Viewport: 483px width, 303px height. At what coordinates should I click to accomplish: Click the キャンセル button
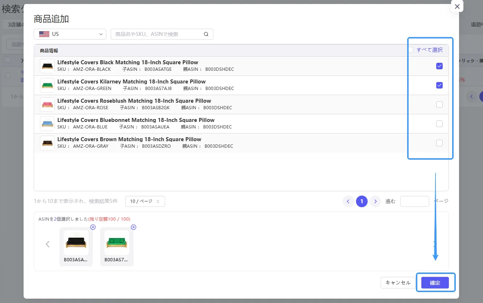pyautogui.click(x=398, y=283)
